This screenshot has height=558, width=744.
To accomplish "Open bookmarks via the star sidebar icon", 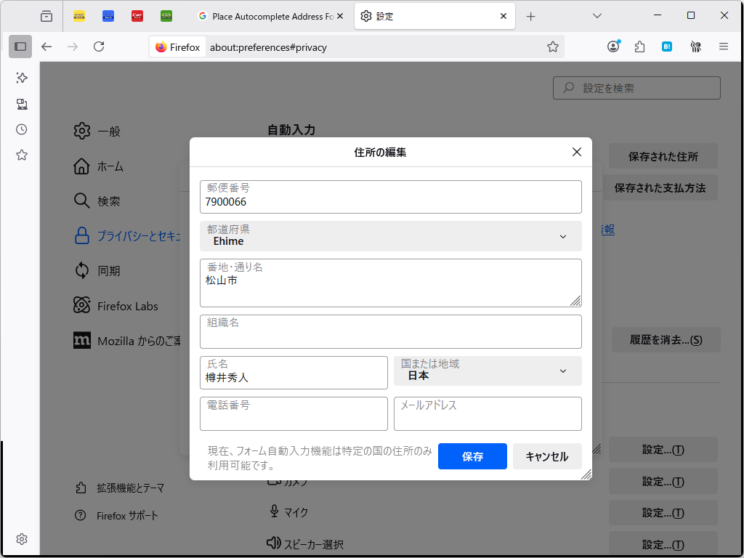I will (21, 155).
